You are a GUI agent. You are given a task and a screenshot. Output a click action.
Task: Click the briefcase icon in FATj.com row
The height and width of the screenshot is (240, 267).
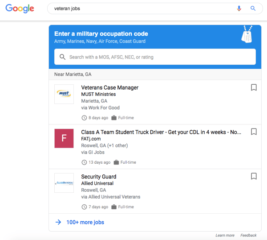click(116, 162)
